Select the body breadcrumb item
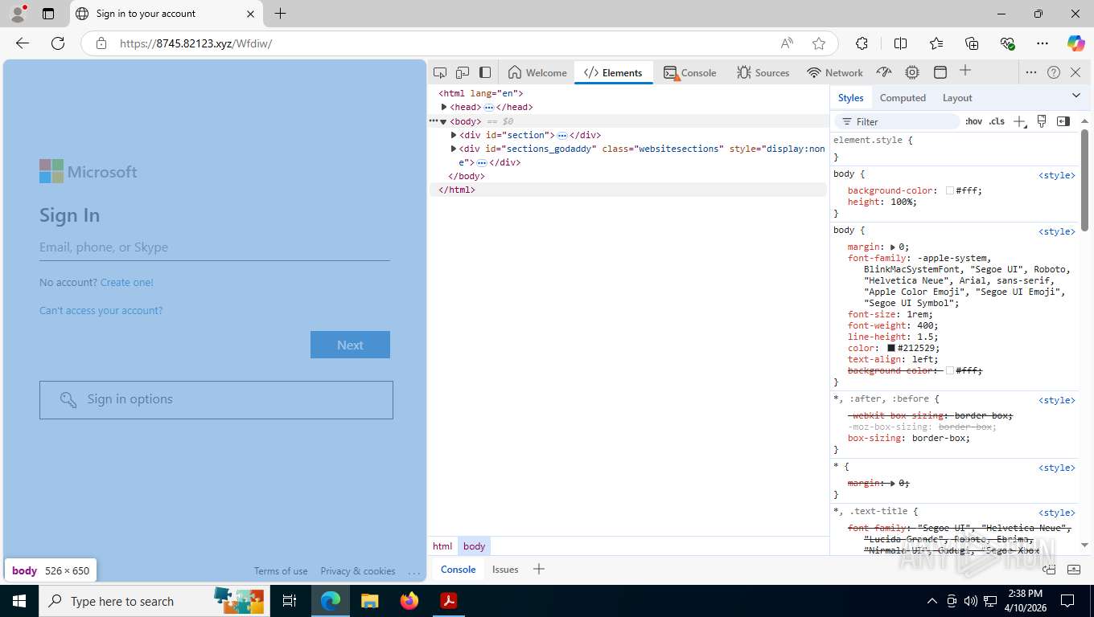Image resolution: width=1094 pixels, height=617 pixels. click(x=474, y=546)
